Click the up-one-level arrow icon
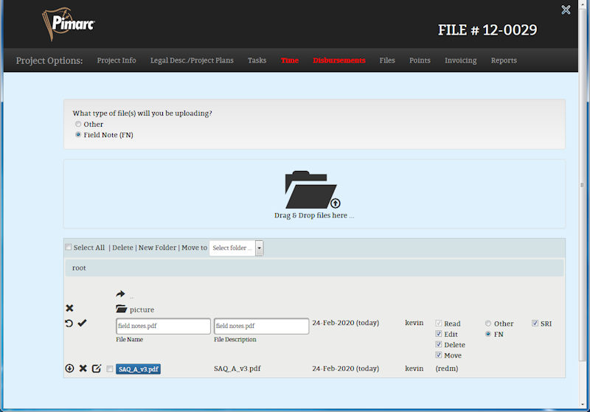The width and height of the screenshot is (590, 412). coord(120,294)
